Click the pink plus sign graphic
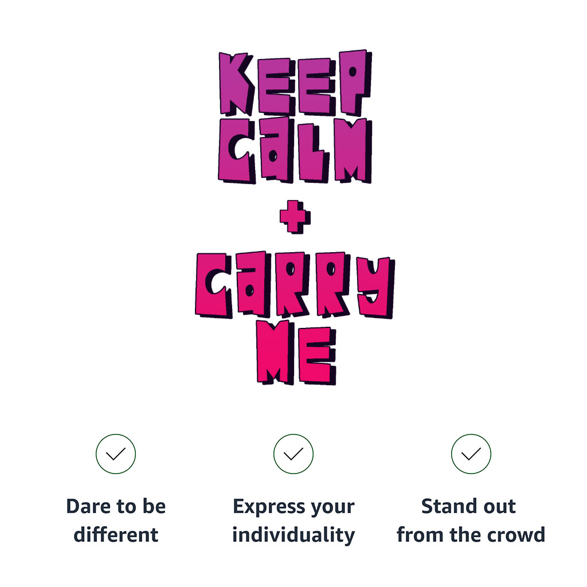Viewport: 587px width, 587px height. tap(294, 216)
